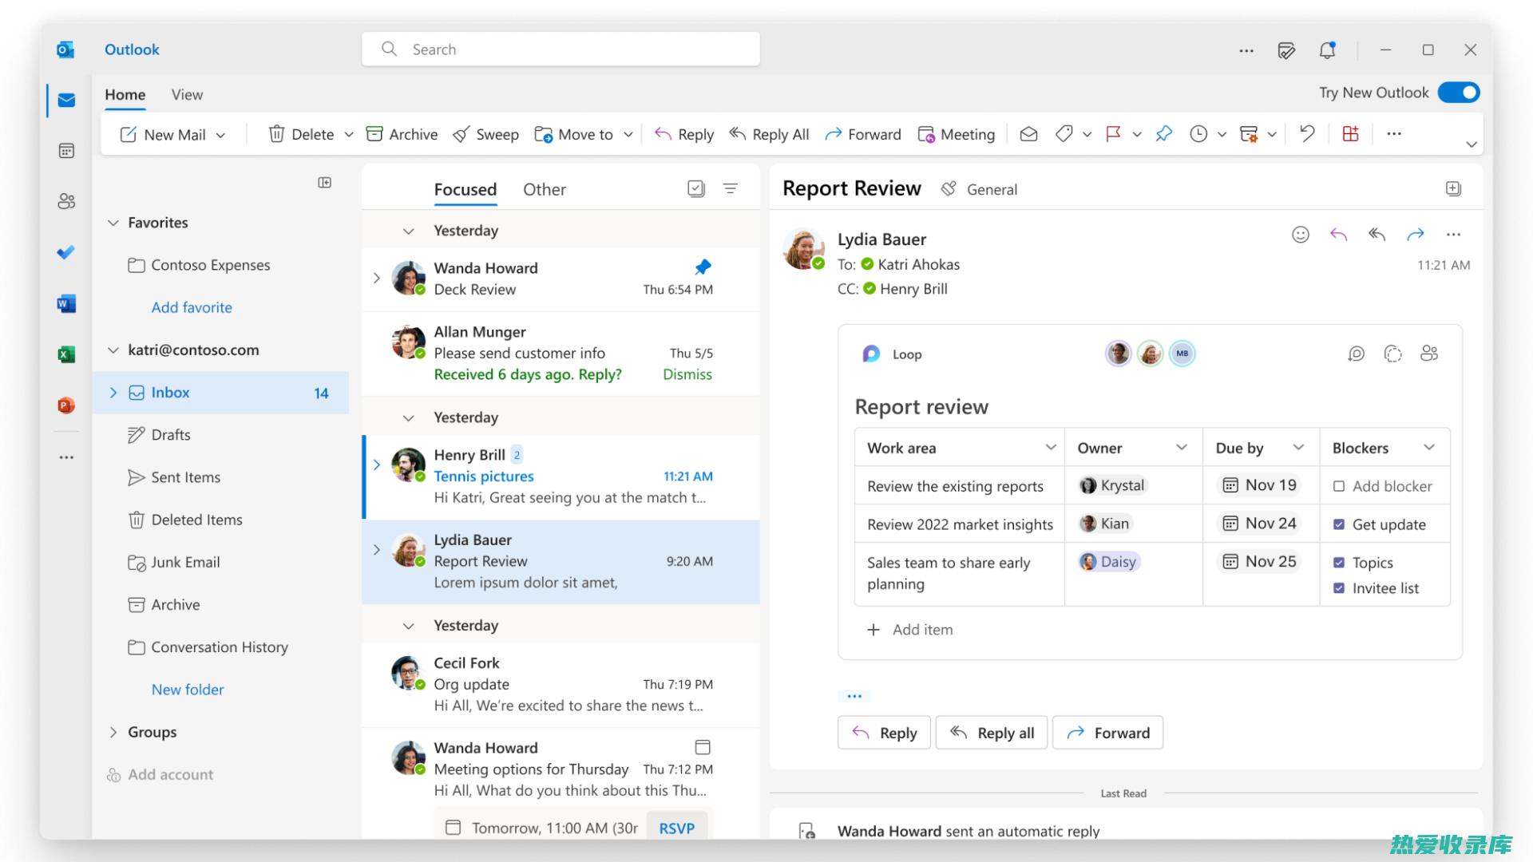
Task: Click in the Search box
Action: (x=561, y=49)
